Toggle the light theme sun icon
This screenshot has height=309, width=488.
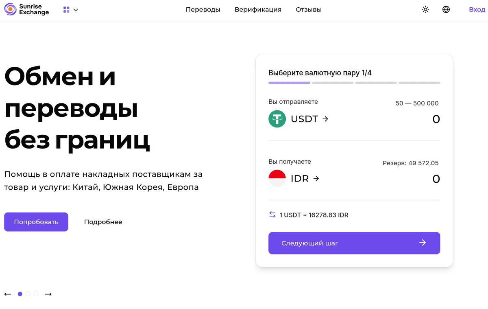point(425,10)
